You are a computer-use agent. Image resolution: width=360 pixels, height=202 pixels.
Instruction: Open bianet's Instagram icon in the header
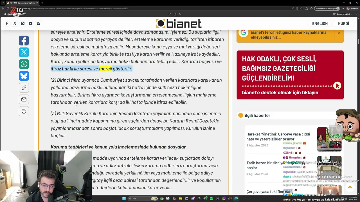[22, 24]
